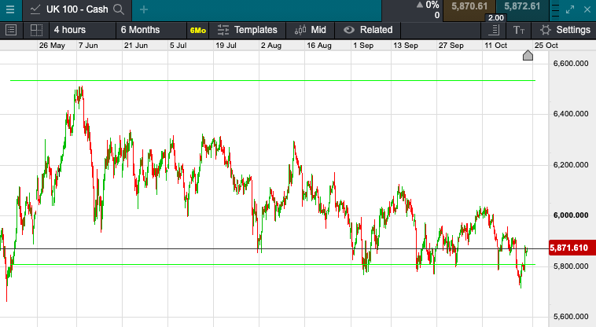Click the 6,600.000 price axis label
The width and height of the screenshot is (596, 327).
tap(571, 64)
